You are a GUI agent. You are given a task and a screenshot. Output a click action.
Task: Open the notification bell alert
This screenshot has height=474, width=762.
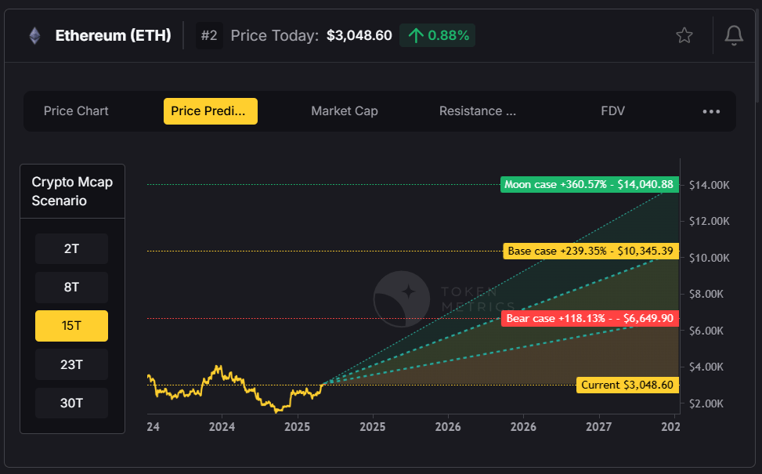[734, 35]
